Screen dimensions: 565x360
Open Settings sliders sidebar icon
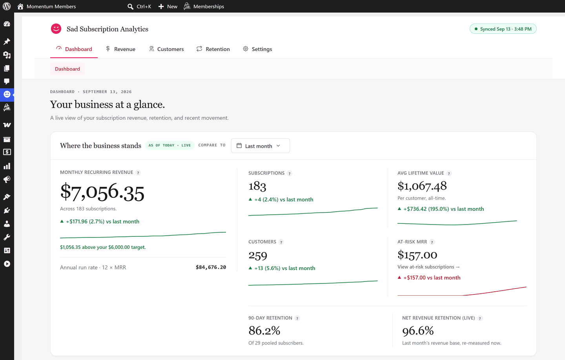pos(7,250)
